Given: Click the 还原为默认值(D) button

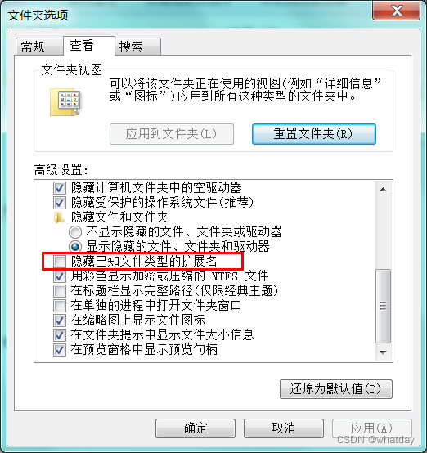Looking at the screenshot, I should pyautogui.click(x=336, y=389).
